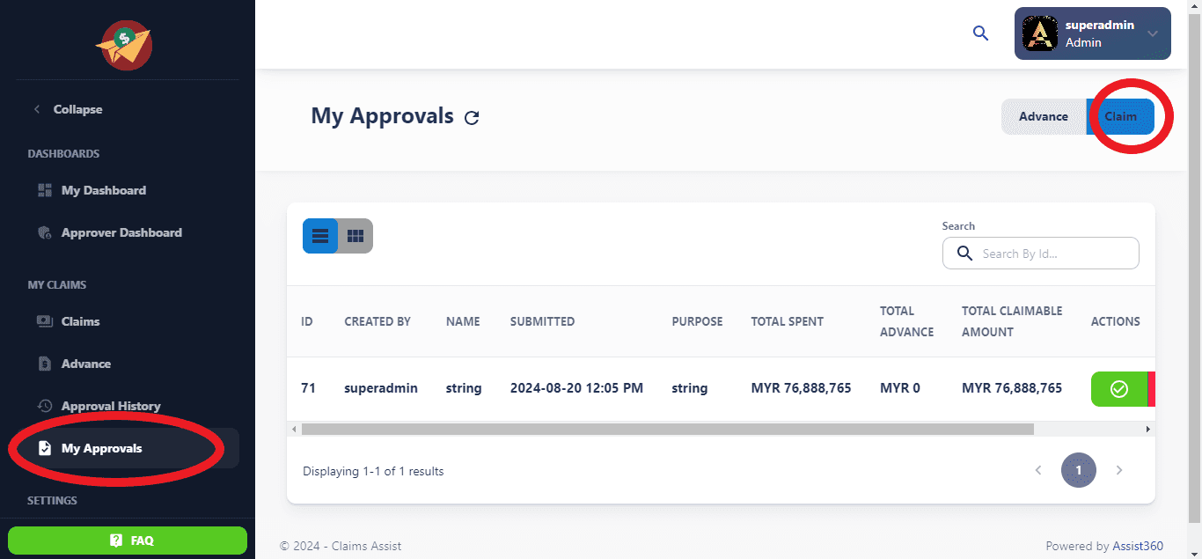The height and width of the screenshot is (559, 1202).
Task: Click the refresh icon beside My Approvals
Action: coord(472,117)
